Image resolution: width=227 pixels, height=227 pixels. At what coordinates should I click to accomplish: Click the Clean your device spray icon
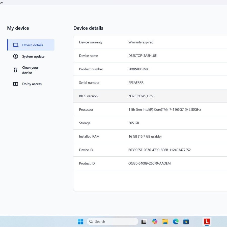click(16, 70)
